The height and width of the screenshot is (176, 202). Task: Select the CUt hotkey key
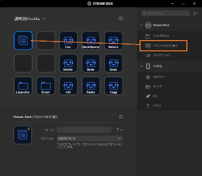pos(68,86)
